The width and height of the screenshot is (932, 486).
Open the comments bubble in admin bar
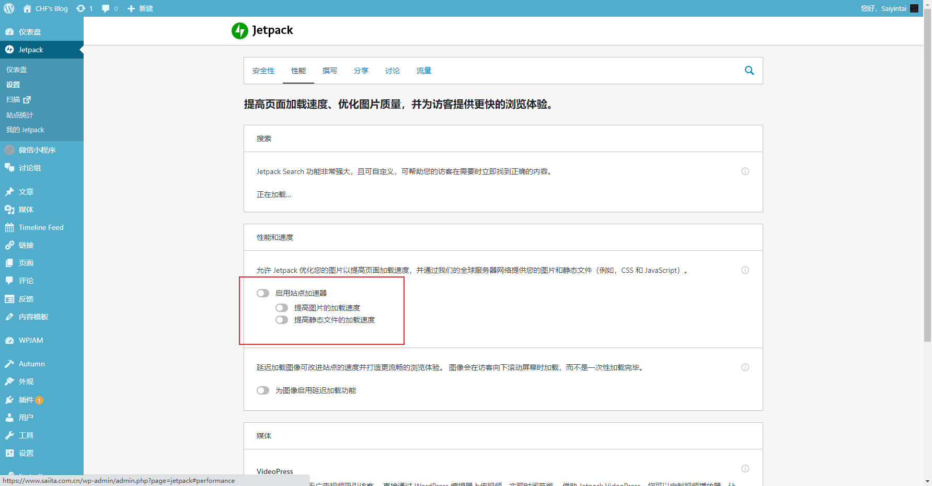click(106, 8)
